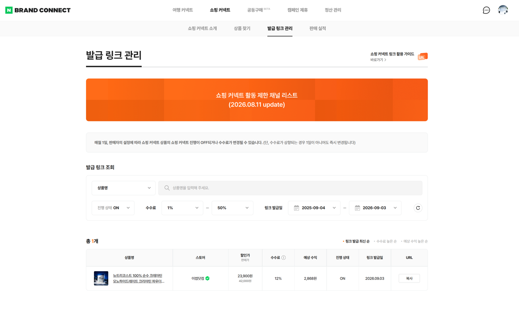Screen dimensions: 519x323
Task: Open the chat message icon
Action: [x=486, y=10]
